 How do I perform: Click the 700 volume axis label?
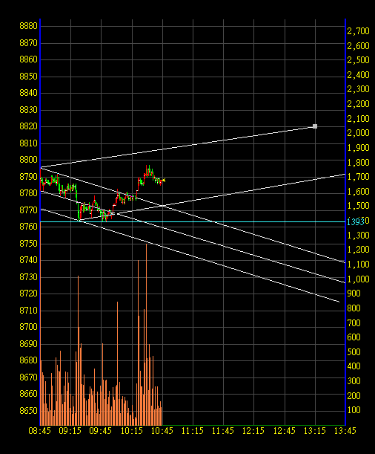click(354, 323)
